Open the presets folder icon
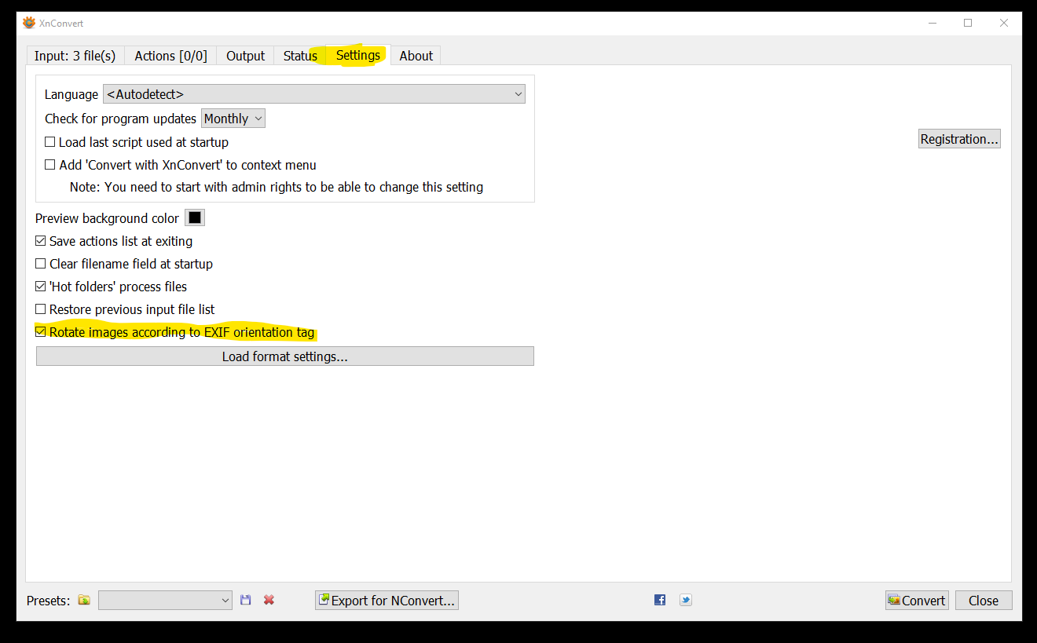 [x=84, y=600]
